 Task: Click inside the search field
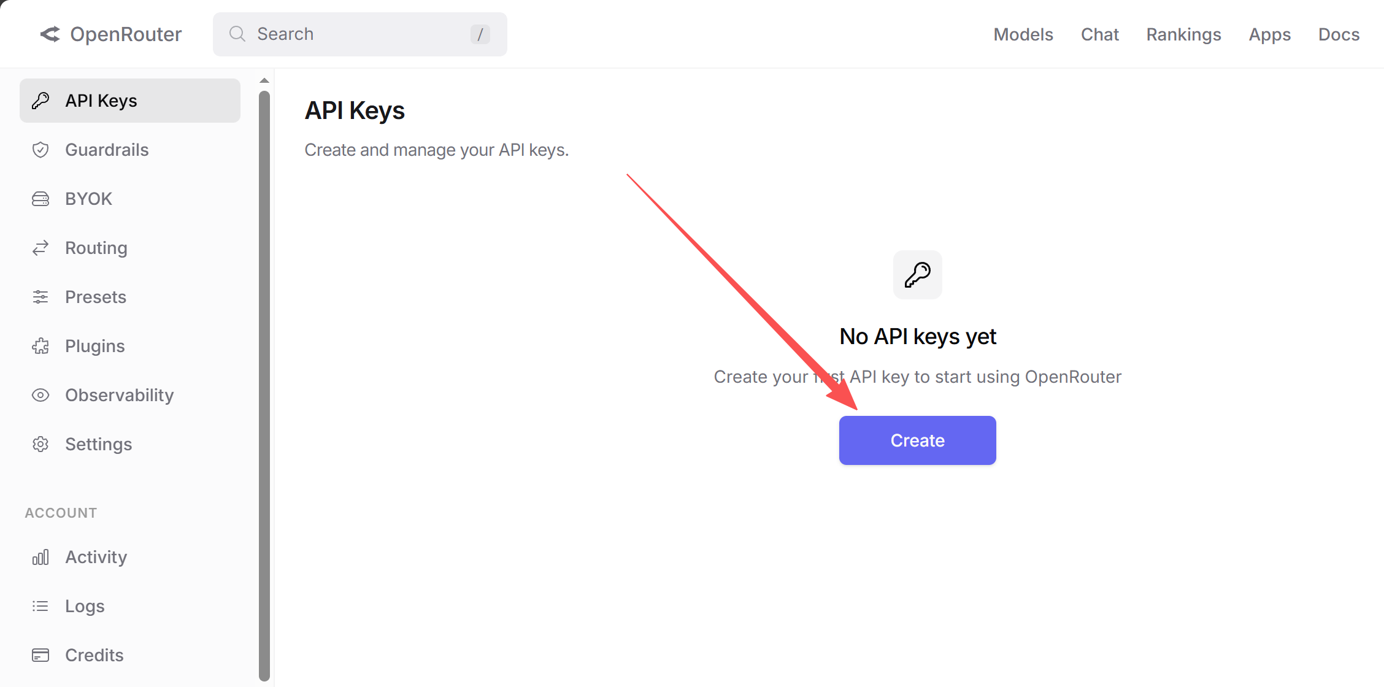344,34
